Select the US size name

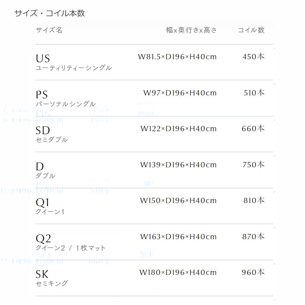[43, 58]
